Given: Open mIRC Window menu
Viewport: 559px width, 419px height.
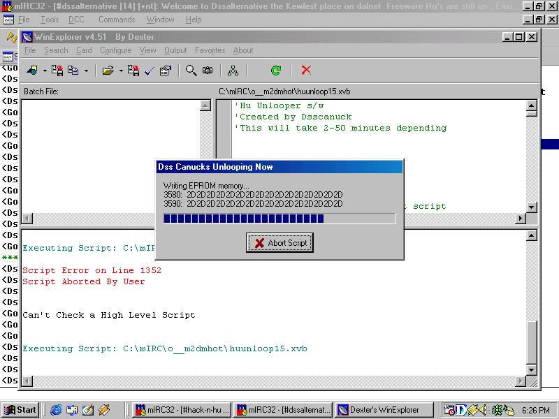Looking at the screenshot, I should tap(161, 20).
